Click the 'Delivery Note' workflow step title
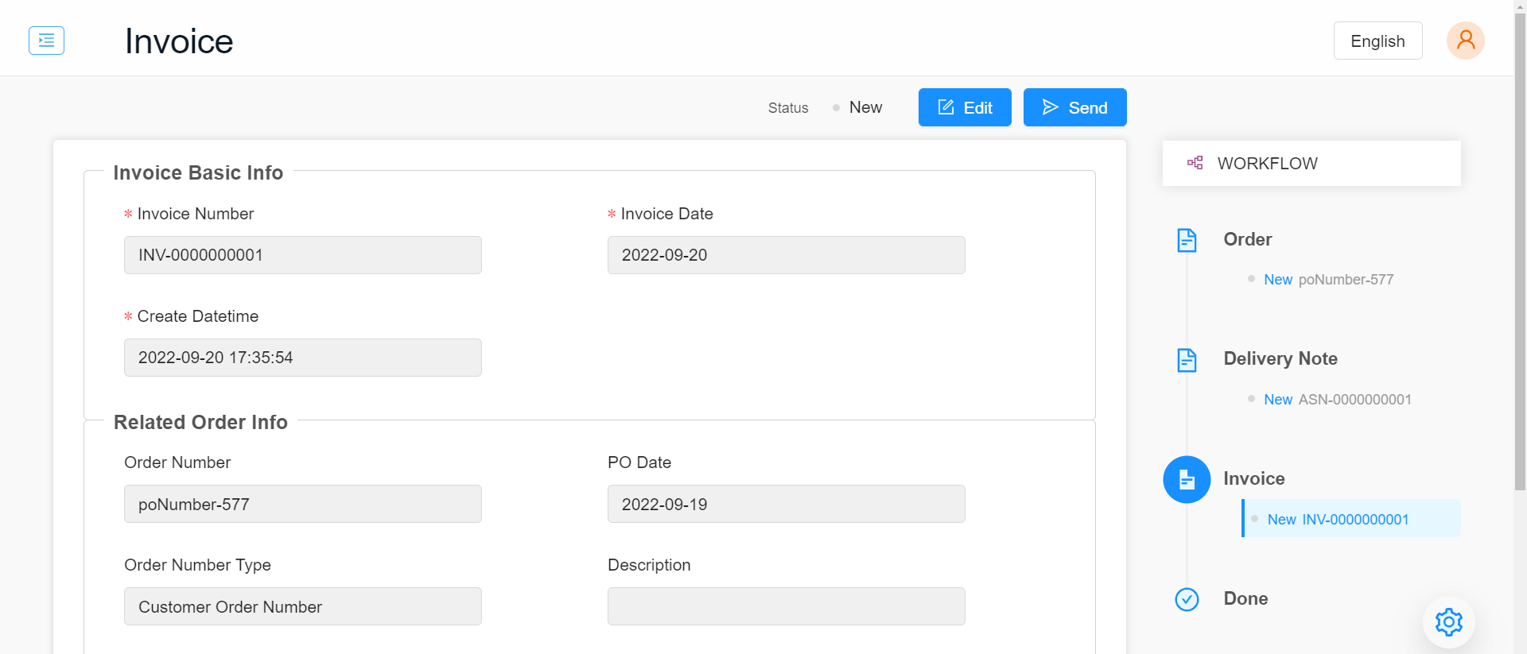 pyautogui.click(x=1280, y=358)
